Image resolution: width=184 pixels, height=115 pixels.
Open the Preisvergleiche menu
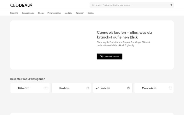pyautogui.click(x=54, y=13)
